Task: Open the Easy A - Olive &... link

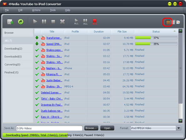Action: pos(51,117)
